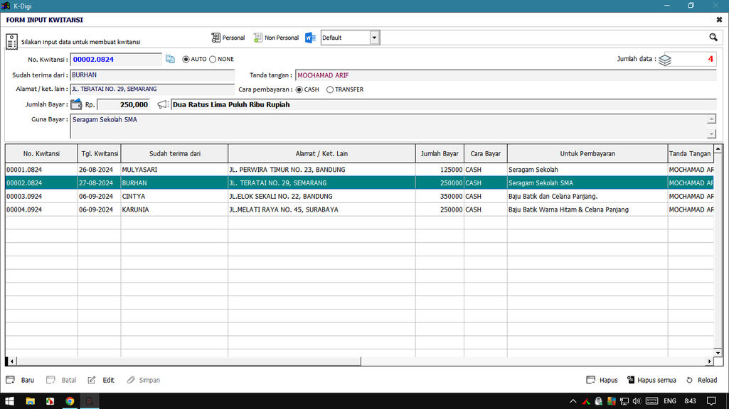Choose TRANSFER as payment method

(330, 89)
